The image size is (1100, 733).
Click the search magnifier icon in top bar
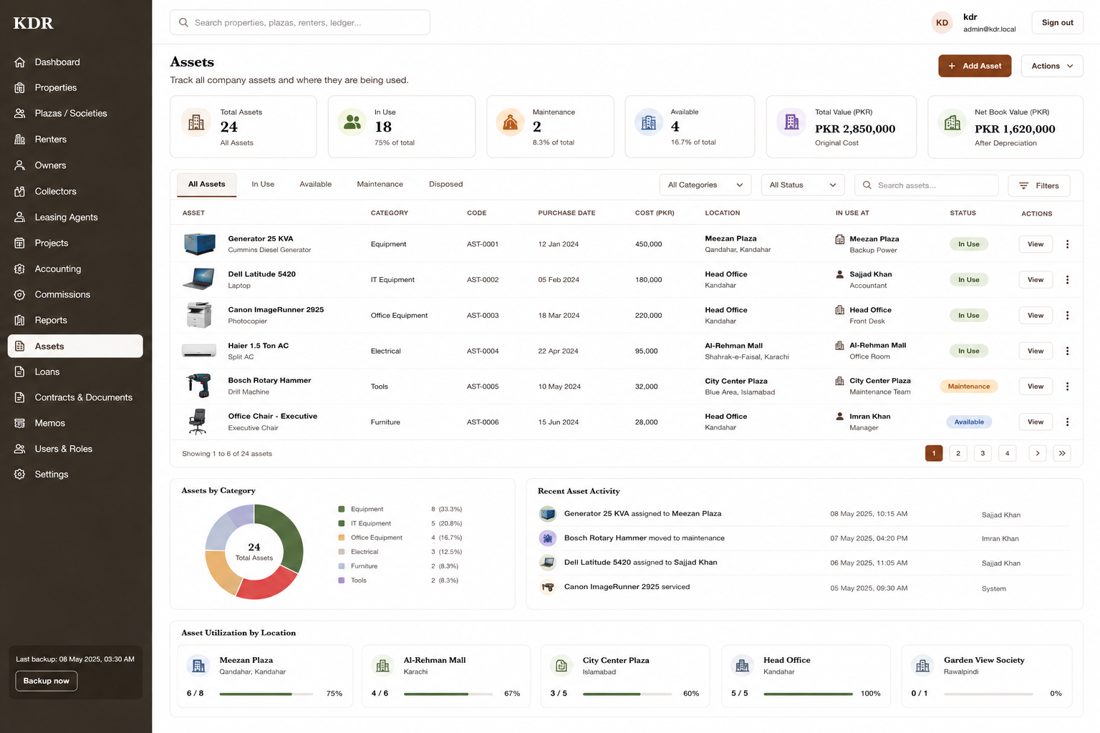point(184,23)
